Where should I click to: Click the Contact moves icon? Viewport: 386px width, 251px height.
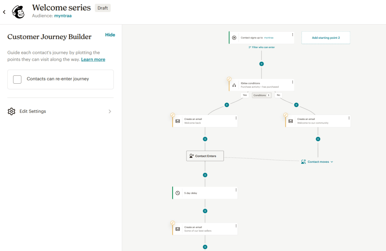pyautogui.click(x=303, y=162)
